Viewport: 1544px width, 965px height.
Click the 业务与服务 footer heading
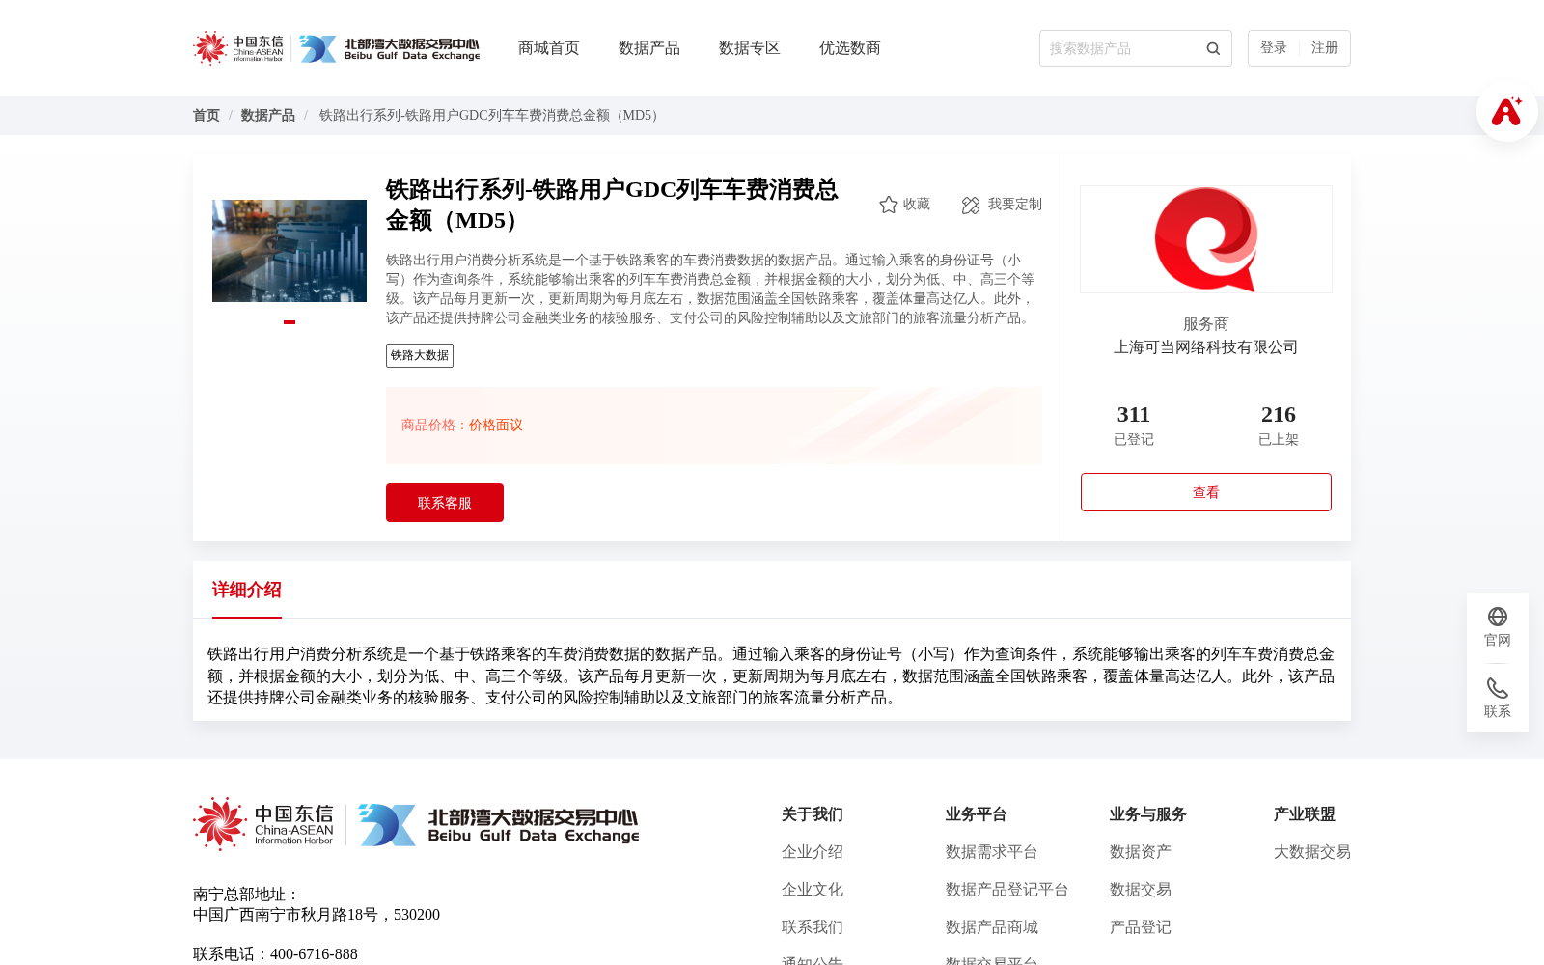click(x=1148, y=814)
